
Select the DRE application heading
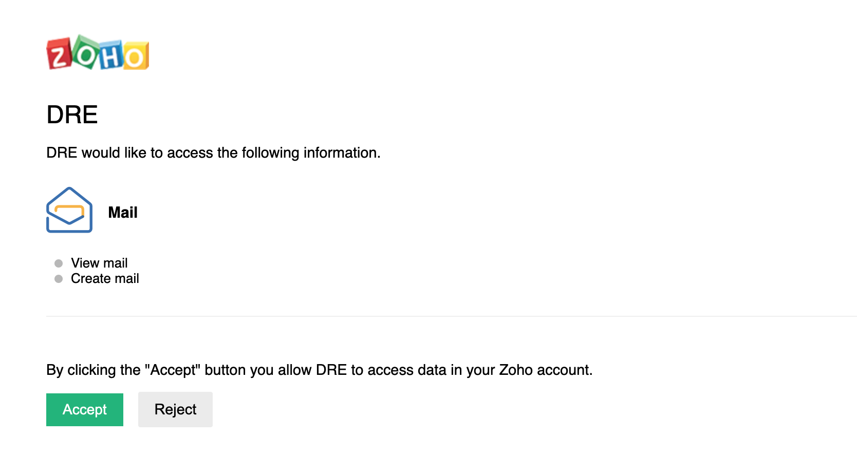[x=72, y=115]
